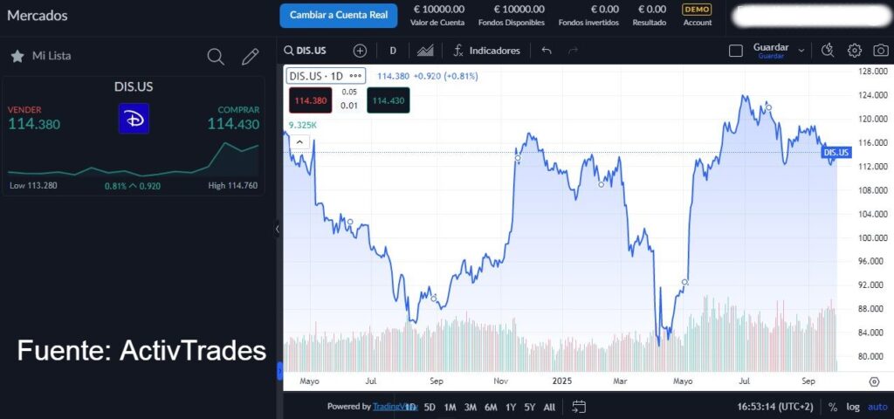Click the red 114.380 sell price button
Screen dimensions: 894x419
click(311, 100)
